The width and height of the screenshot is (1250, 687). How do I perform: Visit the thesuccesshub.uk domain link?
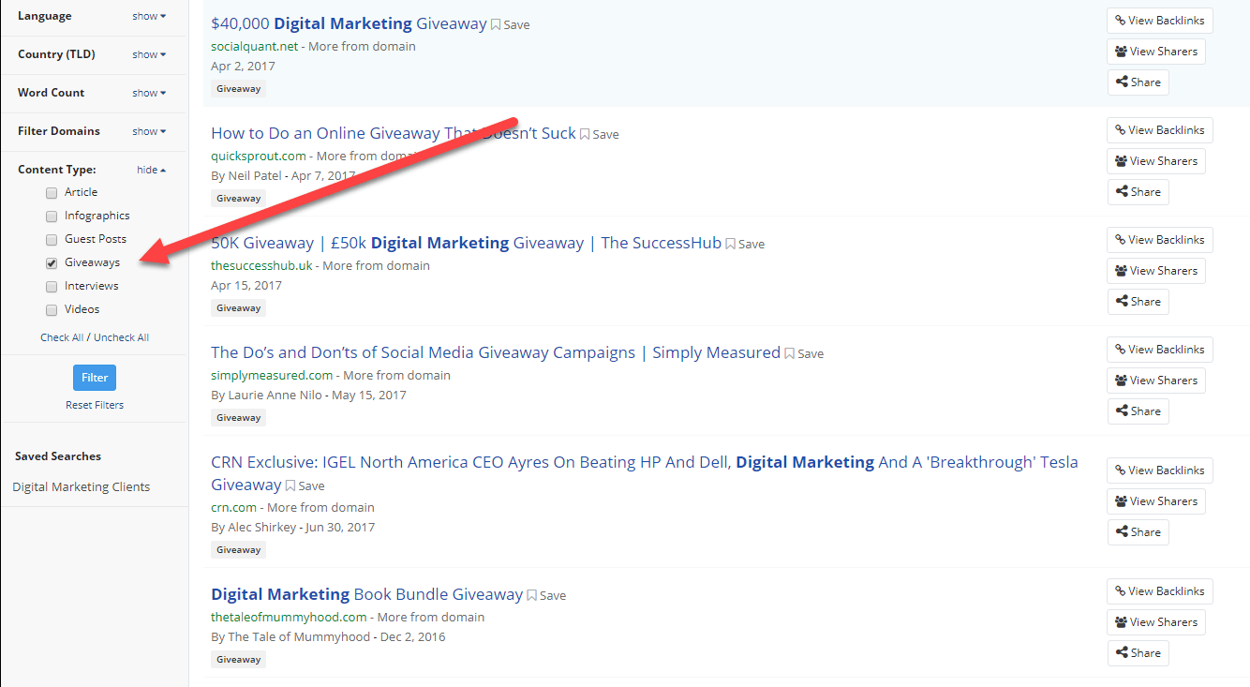pyautogui.click(x=261, y=265)
